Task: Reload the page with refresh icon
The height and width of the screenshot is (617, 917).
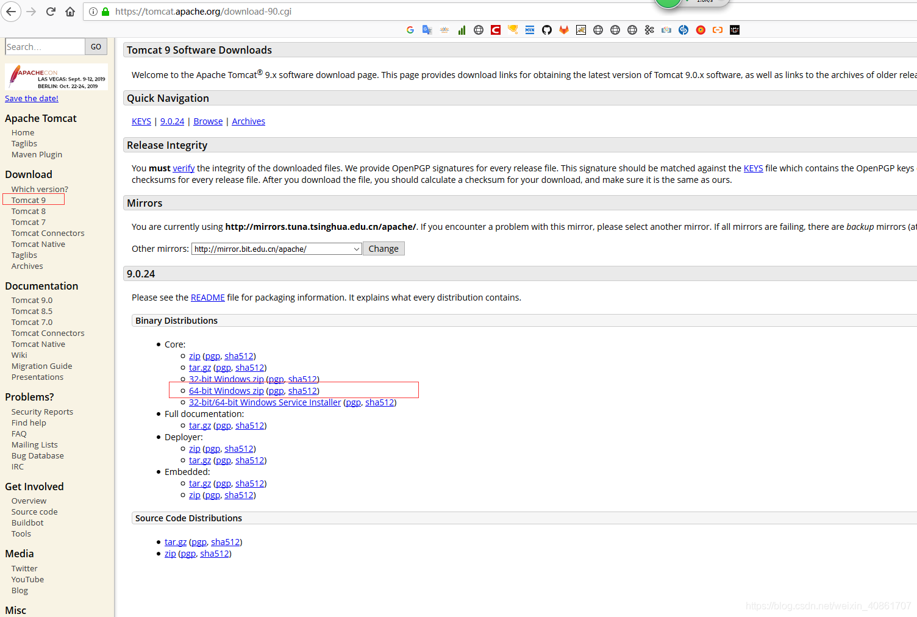Action: tap(51, 12)
